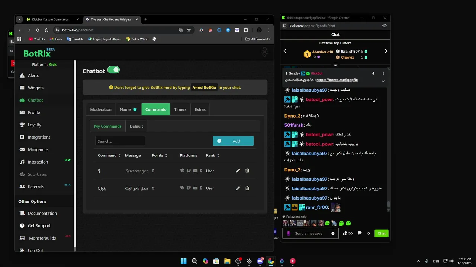Open Chrome Extensions puzzle icon

click(x=246, y=30)
